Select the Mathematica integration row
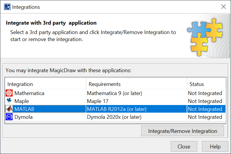231x154 pixels. click(29, 93)
